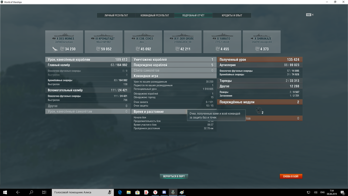The width and height of the screenshot is (348, 196).
Task: Open the notification center icon
Action: [x=343, y=193]
